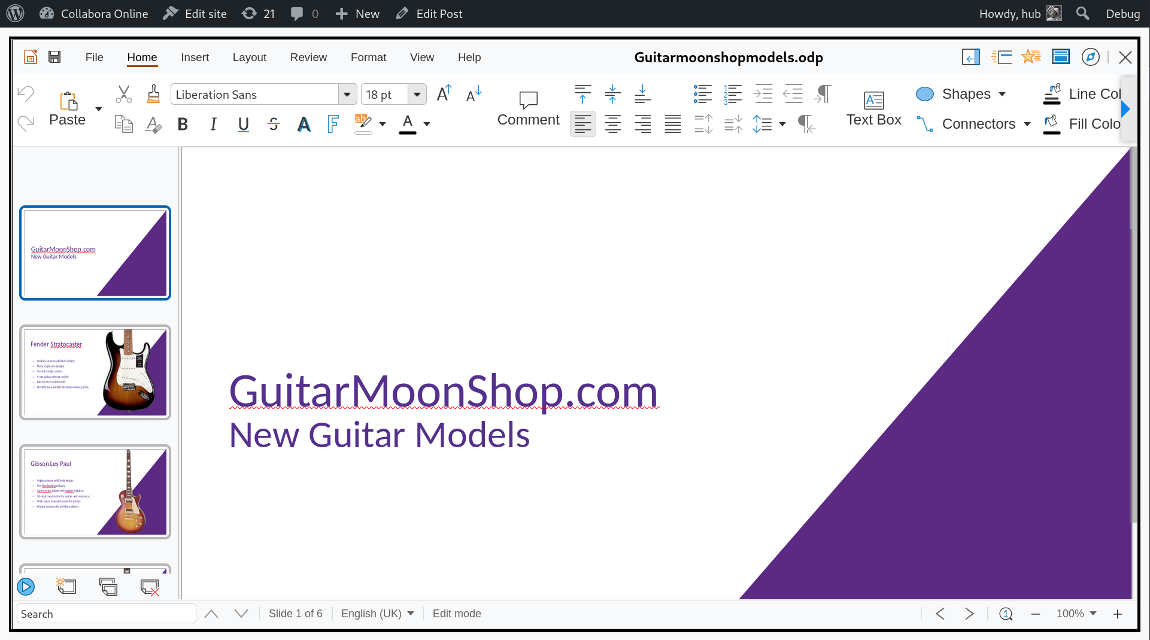Toggle Strikethrough formatting
This screenshot has width=1150, height=640.
tap(274, 124)
